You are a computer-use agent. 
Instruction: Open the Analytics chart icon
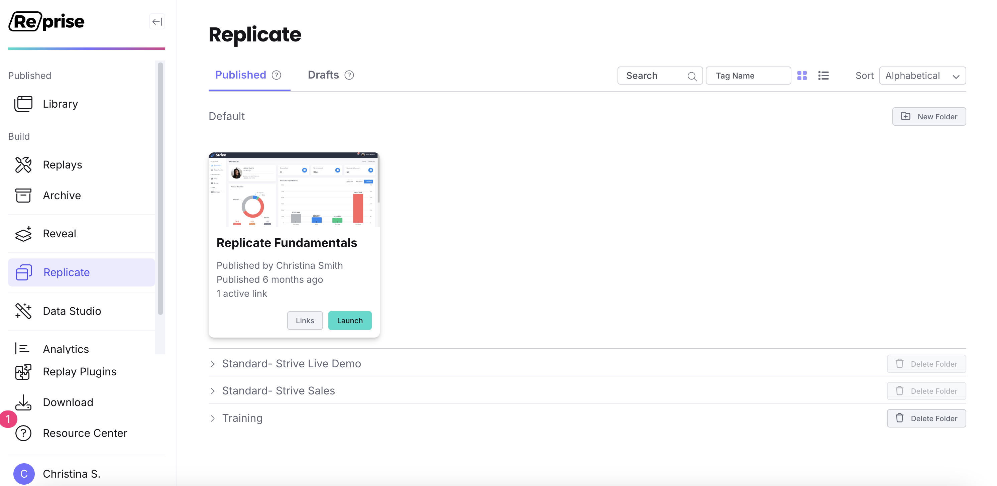click(22, 349)
